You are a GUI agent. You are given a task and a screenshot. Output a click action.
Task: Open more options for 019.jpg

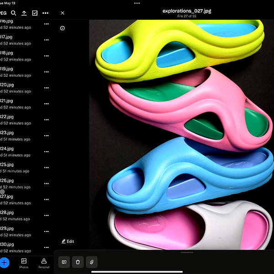[47, 71]
